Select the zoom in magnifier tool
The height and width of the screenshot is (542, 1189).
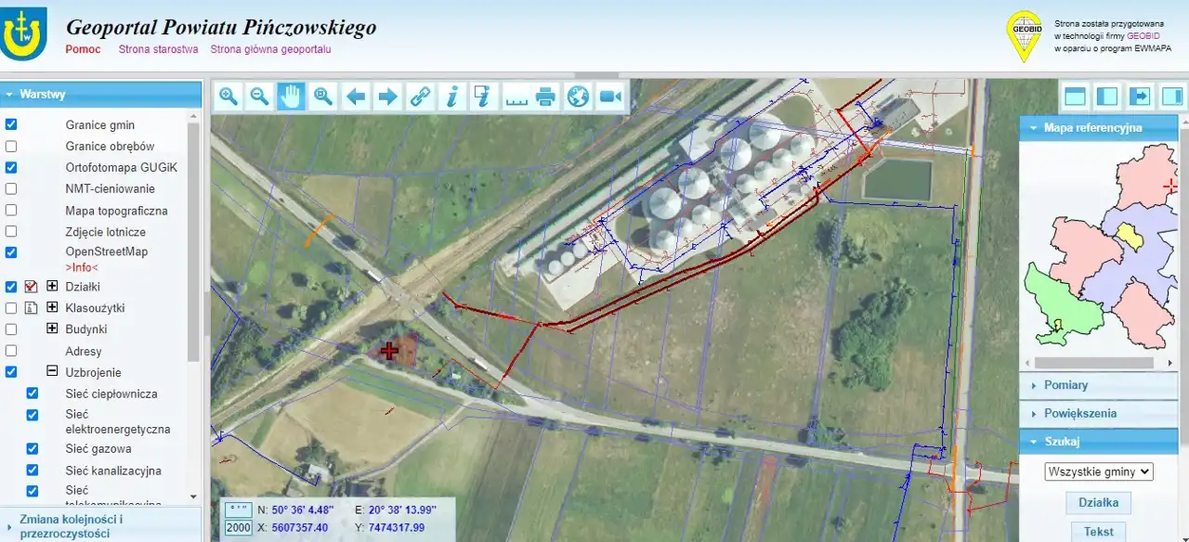pos(229,96)
